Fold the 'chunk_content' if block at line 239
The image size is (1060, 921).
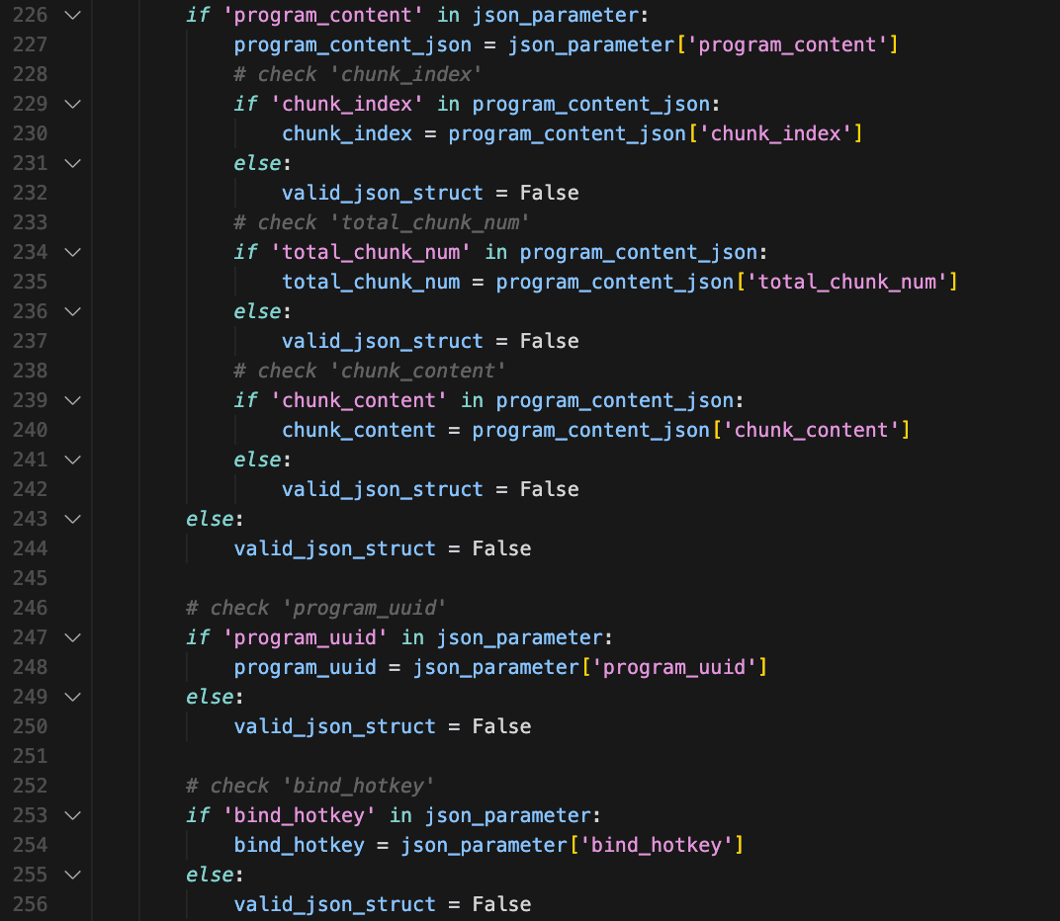click(71, 400)
